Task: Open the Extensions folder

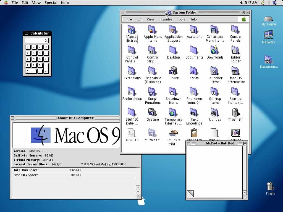Action: point(132,71)
